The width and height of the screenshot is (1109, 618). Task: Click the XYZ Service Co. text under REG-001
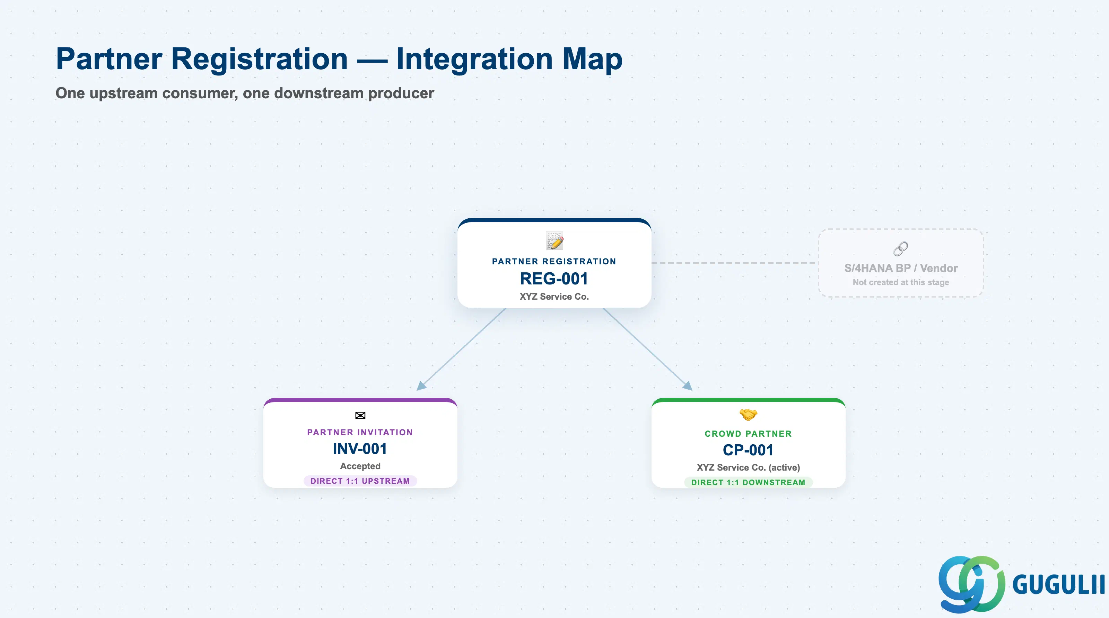coord(554,297)
